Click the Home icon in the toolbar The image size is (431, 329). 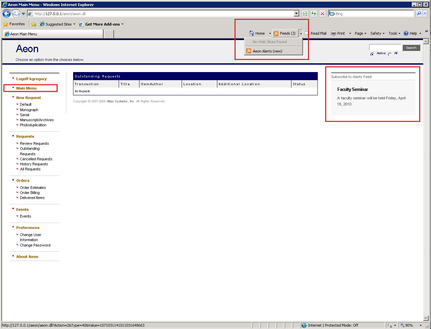tap(252, 33)
